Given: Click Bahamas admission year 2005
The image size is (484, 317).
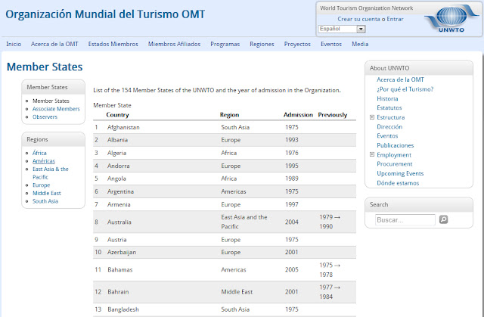Looking at the screenshot, I should click(292, 270).
